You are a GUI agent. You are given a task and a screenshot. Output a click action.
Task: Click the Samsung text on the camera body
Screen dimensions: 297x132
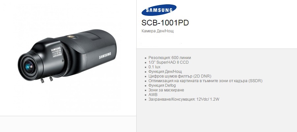(x=105, y=56)
